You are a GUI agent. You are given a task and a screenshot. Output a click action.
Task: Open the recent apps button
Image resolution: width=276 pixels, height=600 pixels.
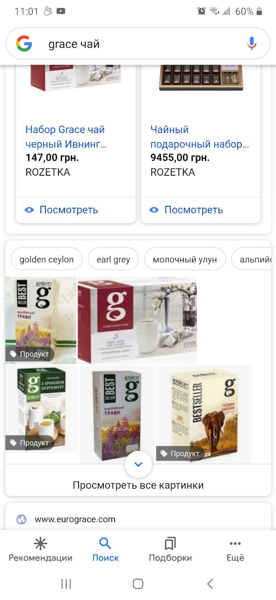(x=66, y=584)
